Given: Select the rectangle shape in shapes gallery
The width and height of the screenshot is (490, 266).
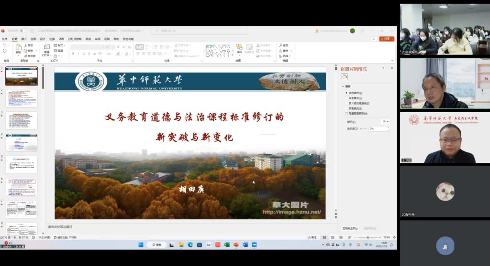Looking at the screenshot, I should pos(224,47).
